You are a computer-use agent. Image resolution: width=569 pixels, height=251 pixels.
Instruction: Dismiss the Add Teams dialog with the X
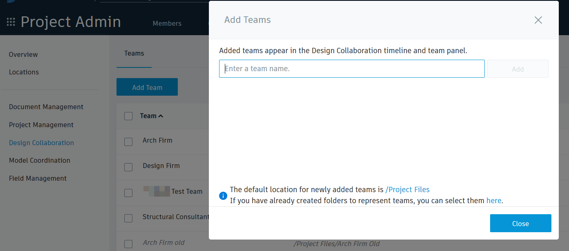coord(538,20)
